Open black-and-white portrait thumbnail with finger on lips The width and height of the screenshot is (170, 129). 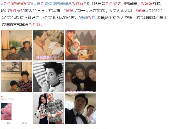(x=49, y=77)
